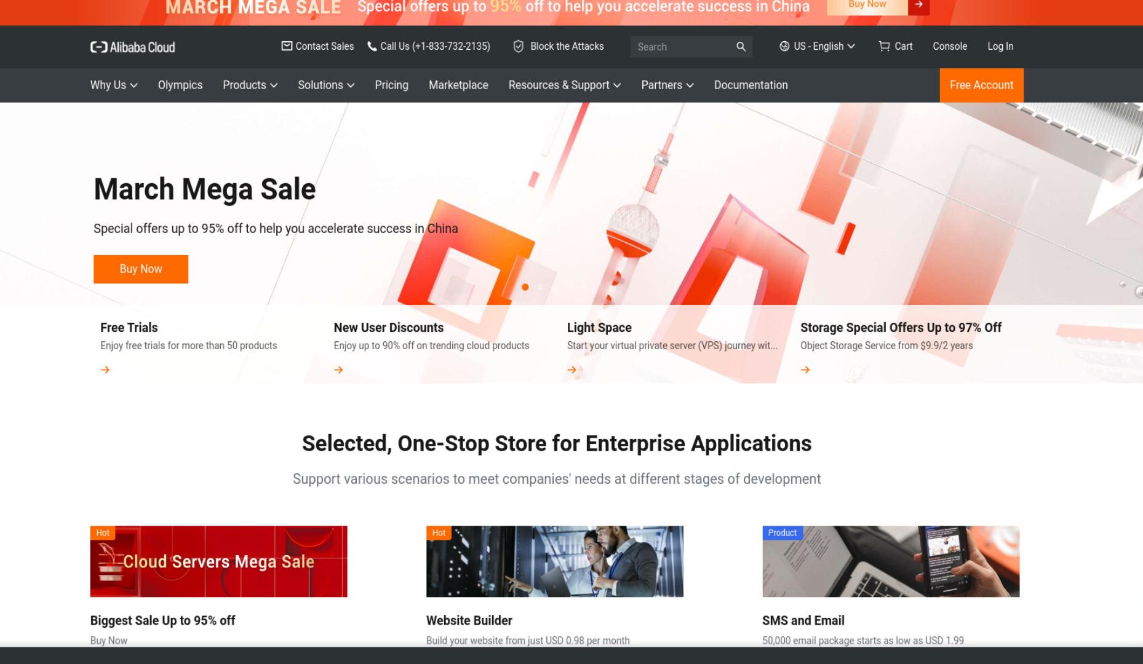This screenshot has height=664, width=1143.
Task: Click the orange Free Account button
Action: 982,85
